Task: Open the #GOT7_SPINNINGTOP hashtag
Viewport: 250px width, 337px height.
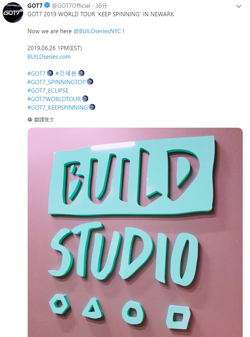Action: tap(56, 82)
